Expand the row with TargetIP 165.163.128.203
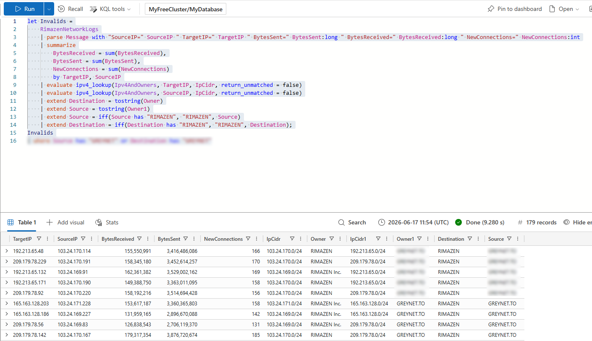592x341 pixels. tap(6, 303)
